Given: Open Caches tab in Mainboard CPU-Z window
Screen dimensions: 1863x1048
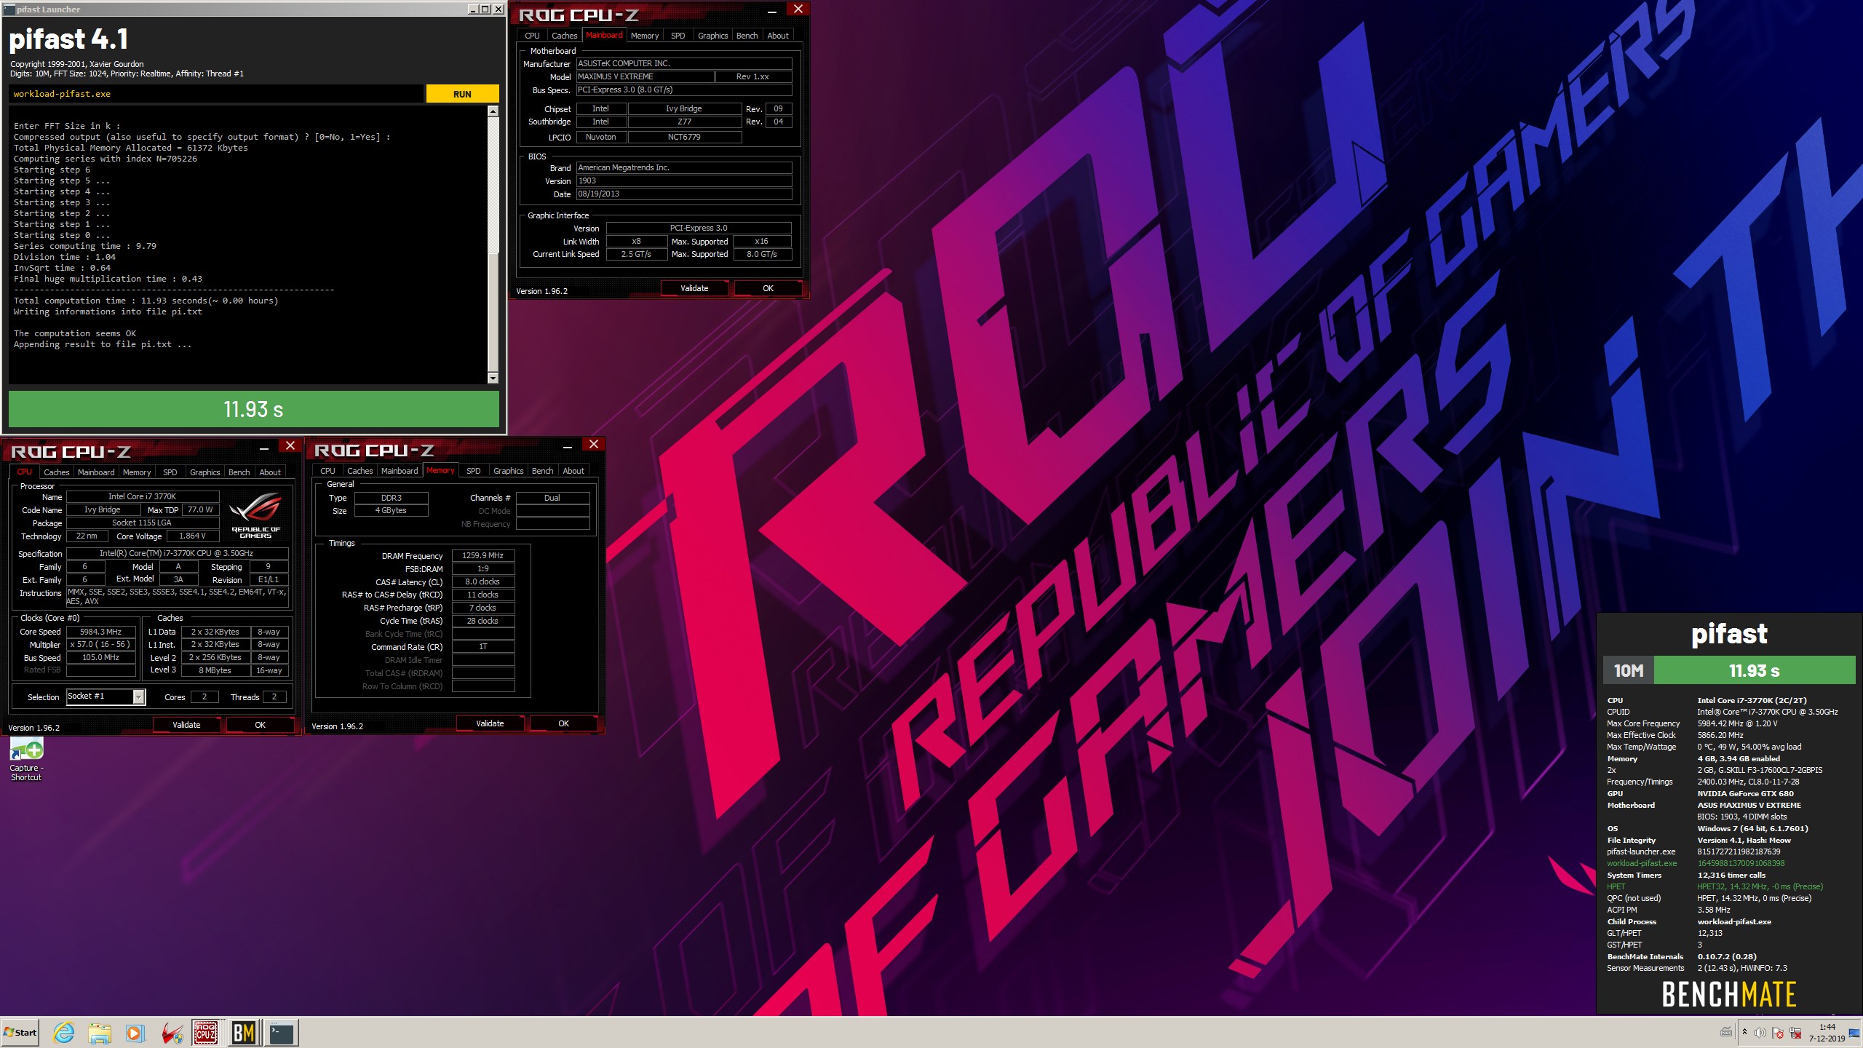Looking at the screenshot, I should [564, 35].
